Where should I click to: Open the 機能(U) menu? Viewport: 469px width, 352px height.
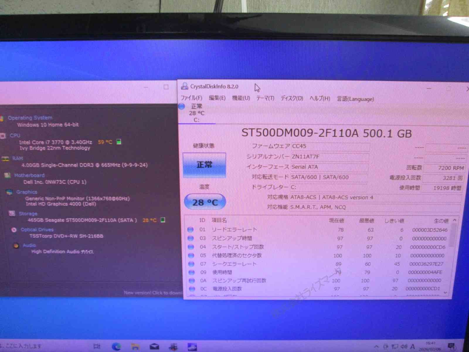pyautogui.click(x=241, y=98)
